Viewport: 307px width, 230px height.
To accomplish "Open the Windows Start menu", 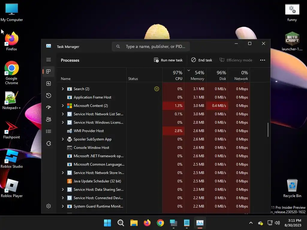I will pos(107,223).
